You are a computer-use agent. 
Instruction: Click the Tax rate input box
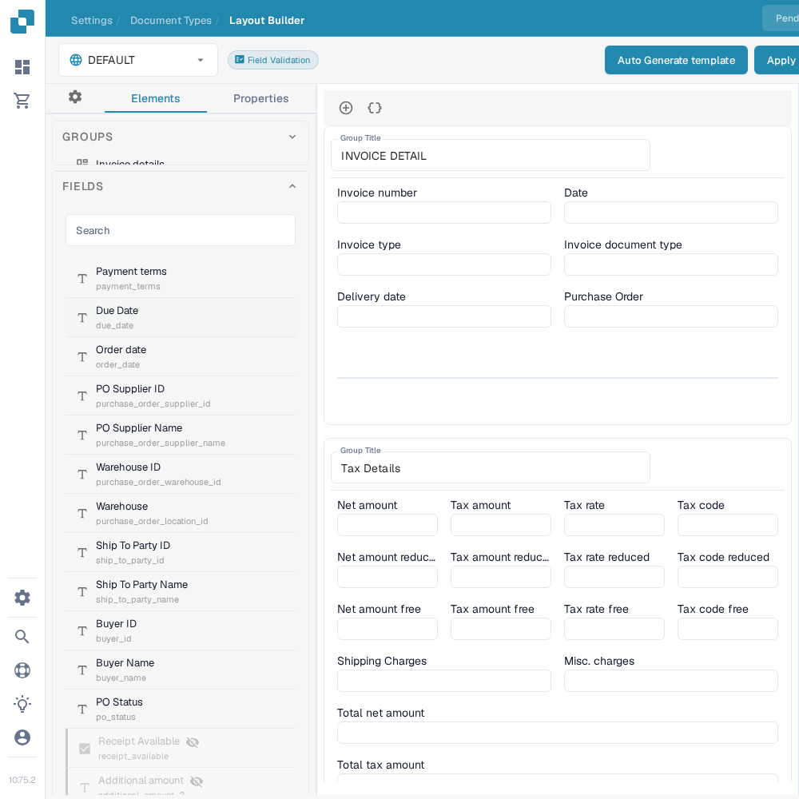[x=614, y=525]
